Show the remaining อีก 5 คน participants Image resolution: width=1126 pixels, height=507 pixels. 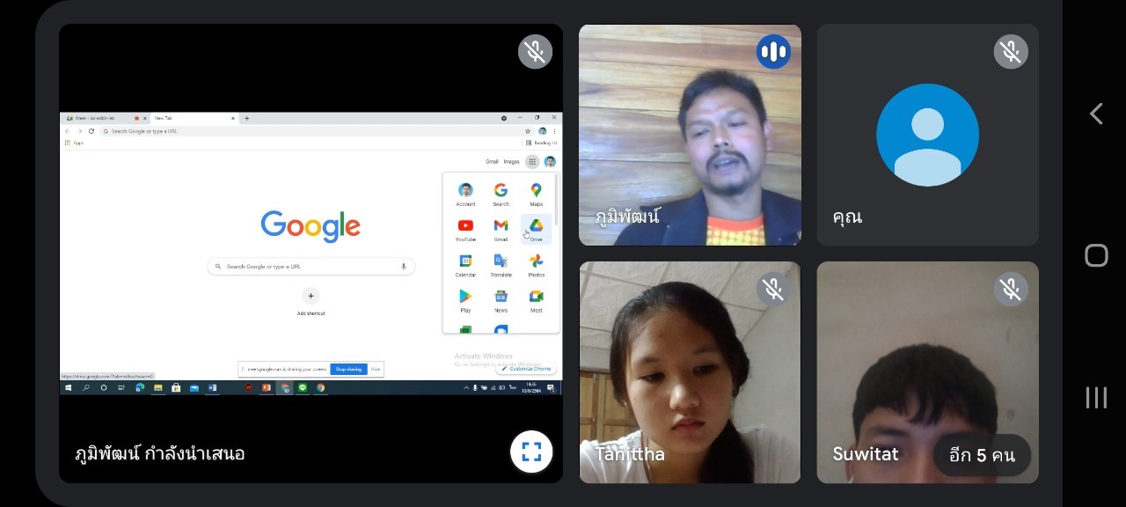click(982, 455)
